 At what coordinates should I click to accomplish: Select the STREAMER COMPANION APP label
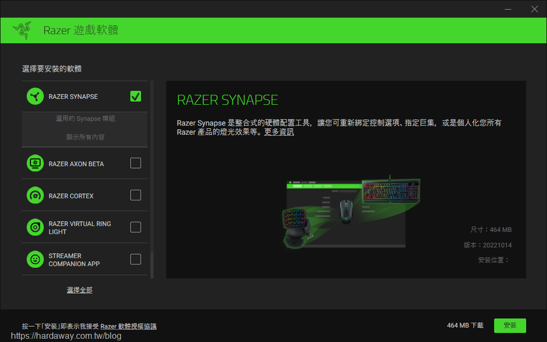point(74,260)
